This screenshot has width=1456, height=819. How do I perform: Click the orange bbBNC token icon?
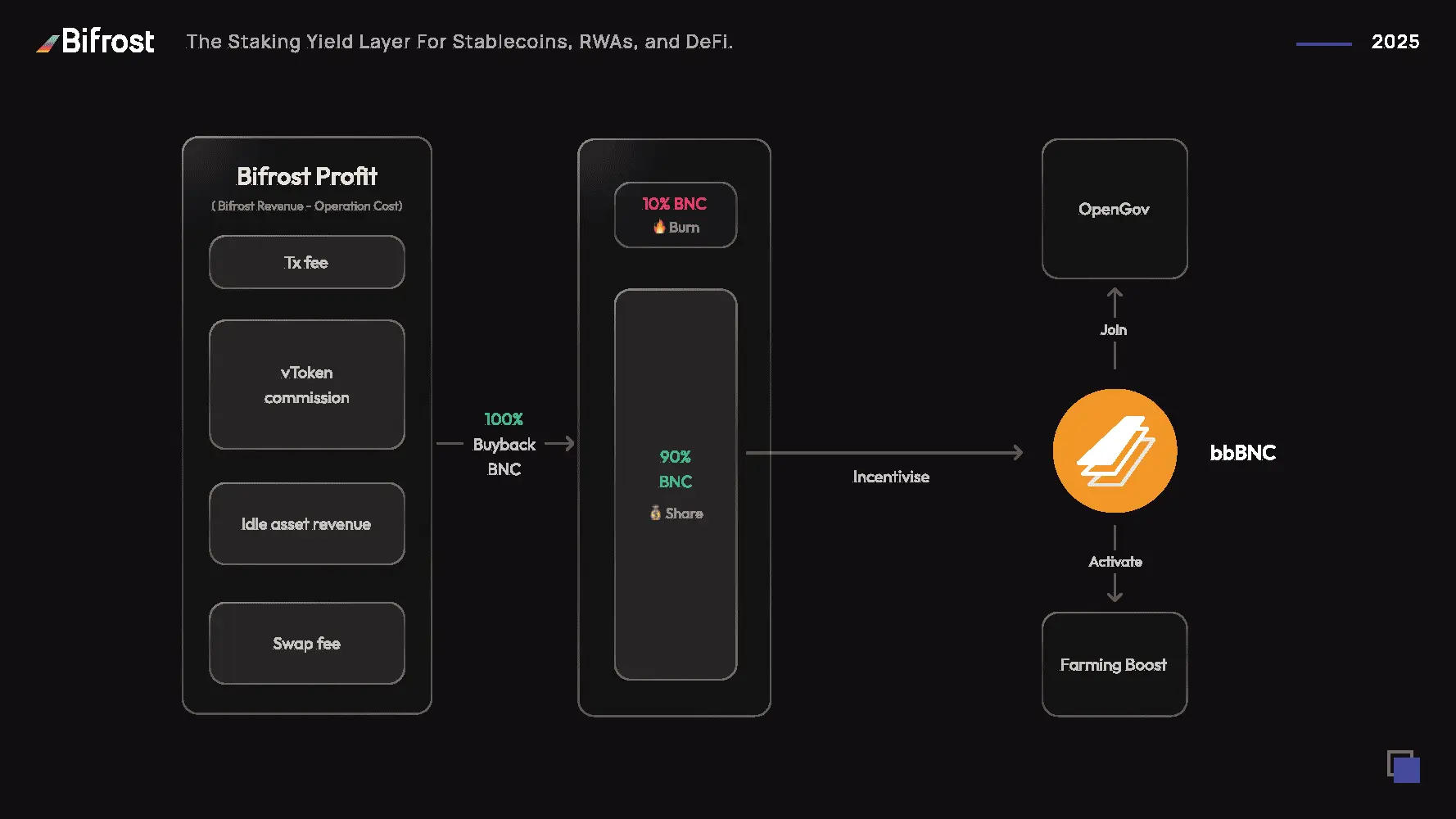tap(1115, 450)
